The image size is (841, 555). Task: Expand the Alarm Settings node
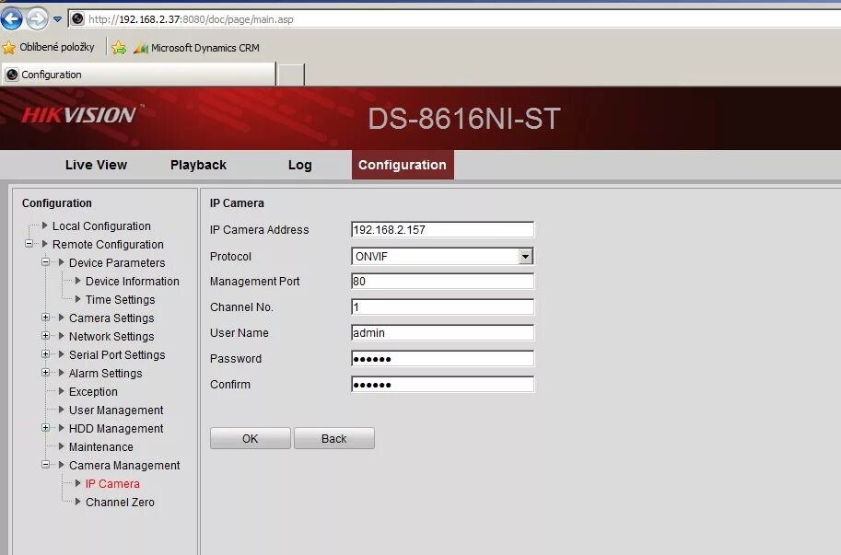[45, 373]
